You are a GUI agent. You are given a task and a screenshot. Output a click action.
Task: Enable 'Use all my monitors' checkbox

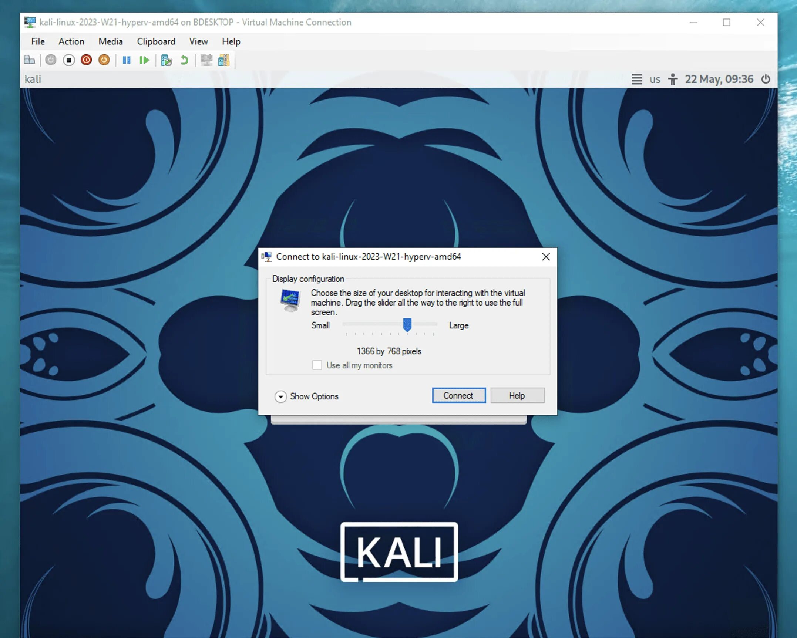tap(317, 365)
